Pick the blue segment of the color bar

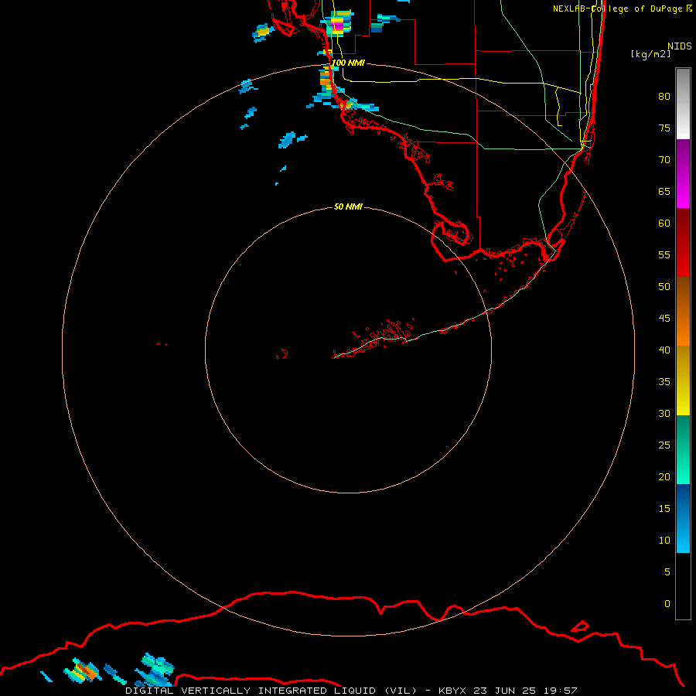683,518
